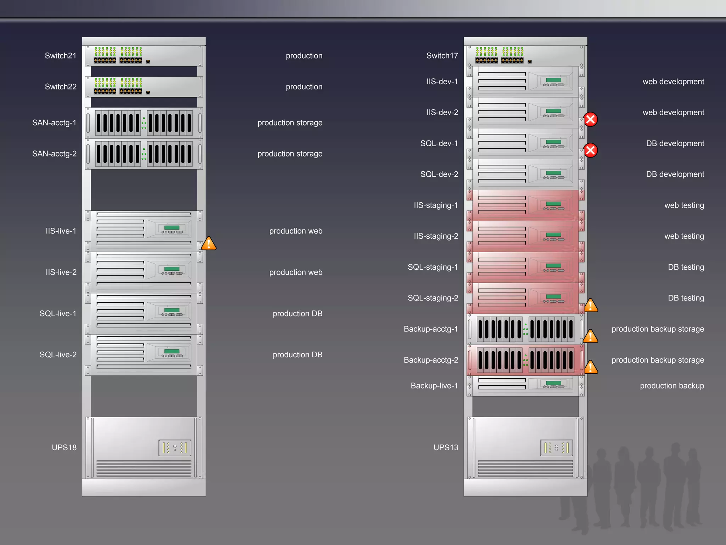Screen dimensions: 726x545
Task: Click the SQL-staging-1 text label
Action: [432, 267]
